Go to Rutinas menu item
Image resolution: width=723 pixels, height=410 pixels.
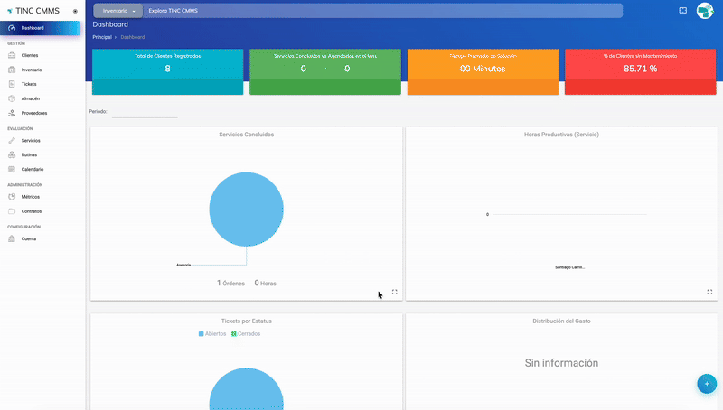(x=30, y=154)
